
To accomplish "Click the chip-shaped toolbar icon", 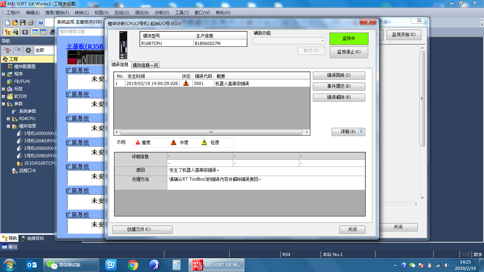I will [25, 32].
